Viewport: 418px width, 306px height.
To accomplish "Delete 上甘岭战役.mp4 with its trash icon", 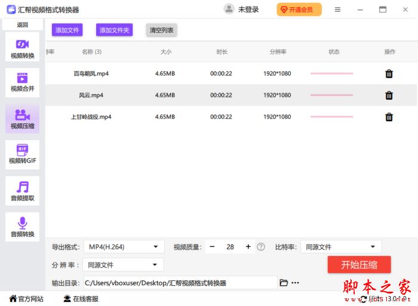I will point(389,117).
